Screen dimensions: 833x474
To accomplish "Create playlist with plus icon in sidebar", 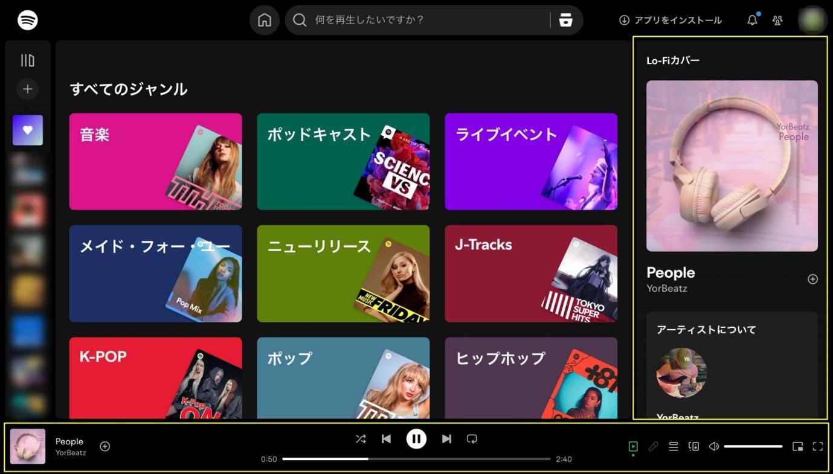I will pos(28,89).
